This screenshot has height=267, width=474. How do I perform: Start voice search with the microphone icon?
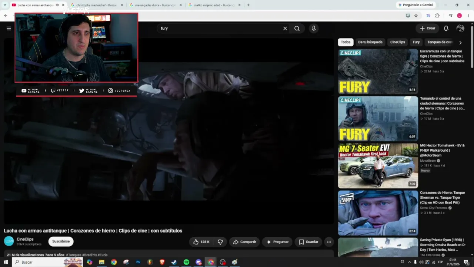(314, 28)
